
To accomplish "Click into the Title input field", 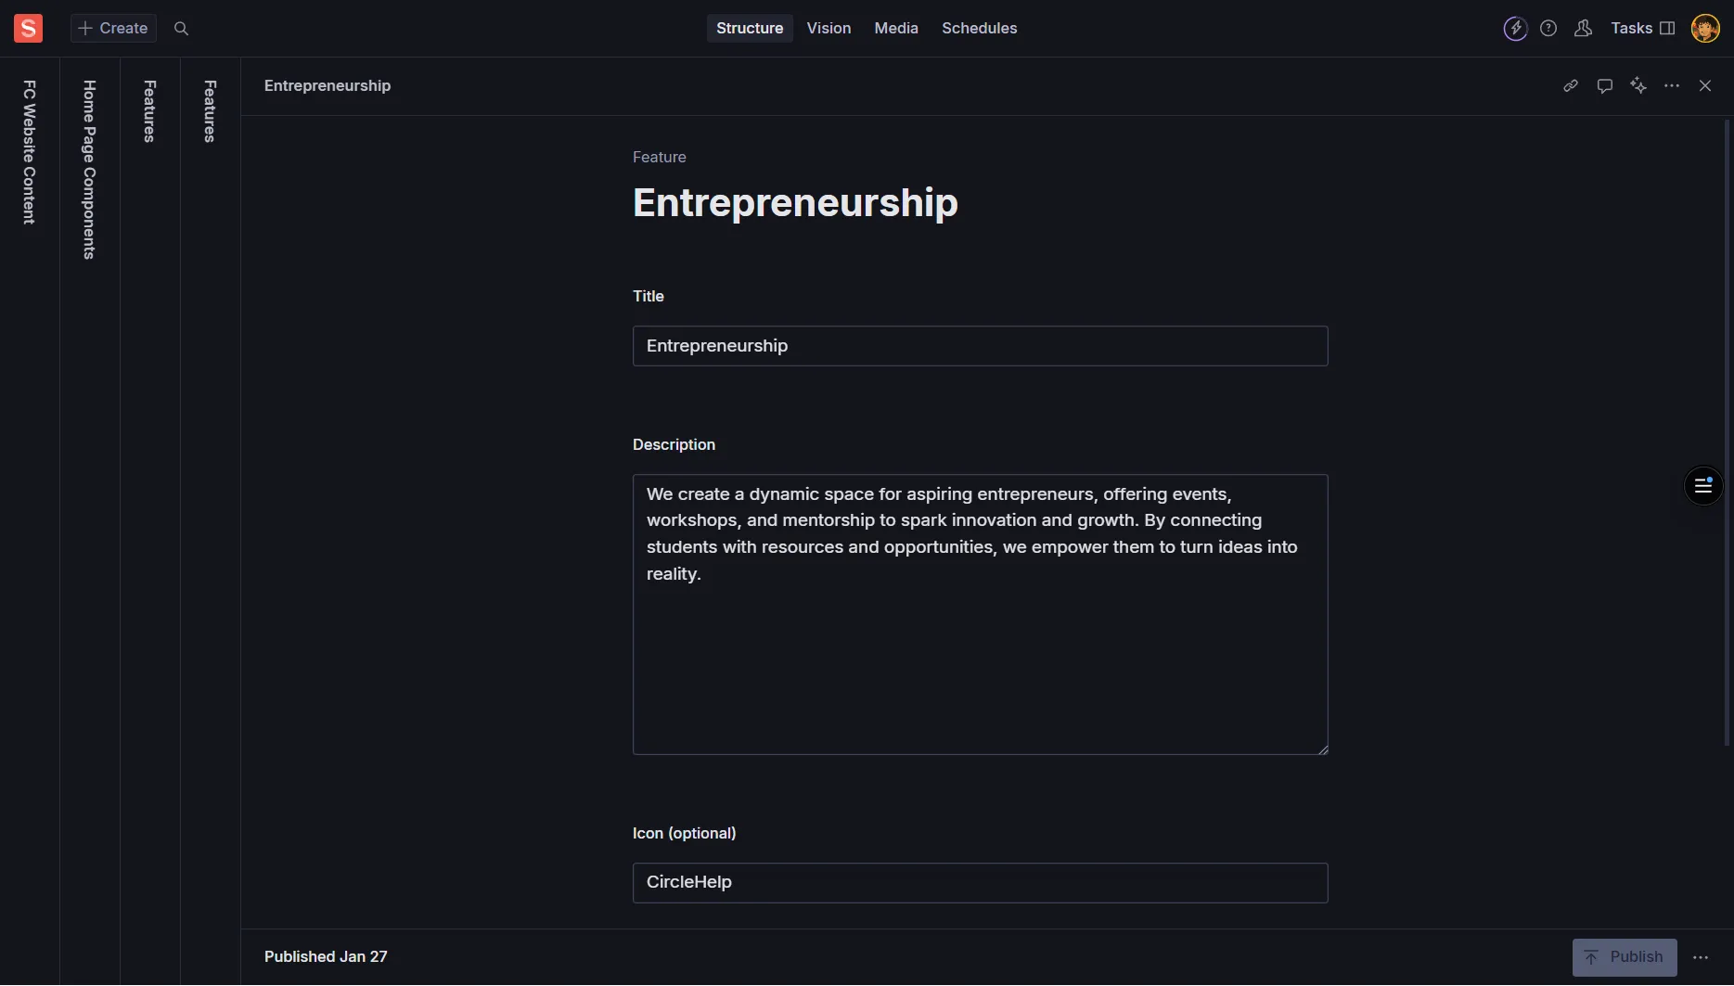I will (x=980, y=346).
